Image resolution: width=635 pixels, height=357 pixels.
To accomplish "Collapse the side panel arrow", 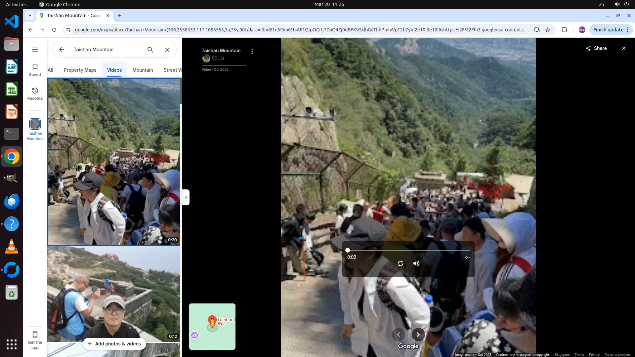I will pyautogui.click(x=186, y=197).
